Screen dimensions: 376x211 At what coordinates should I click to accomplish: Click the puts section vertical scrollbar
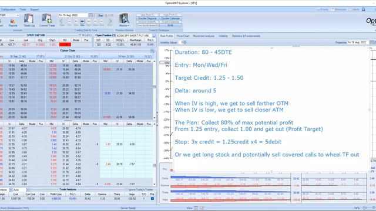(155, 154)
